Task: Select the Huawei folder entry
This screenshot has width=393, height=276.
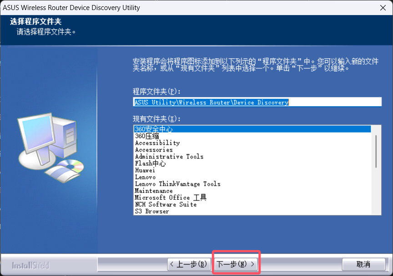Action: [145, 170]
